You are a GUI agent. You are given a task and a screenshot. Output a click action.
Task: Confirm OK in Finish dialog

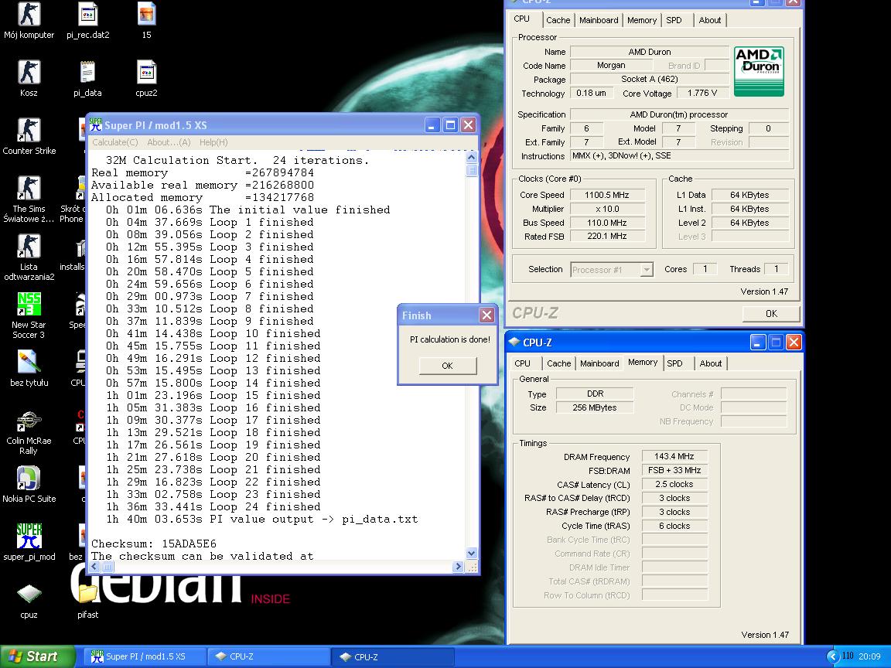click(x=448, y=365)
